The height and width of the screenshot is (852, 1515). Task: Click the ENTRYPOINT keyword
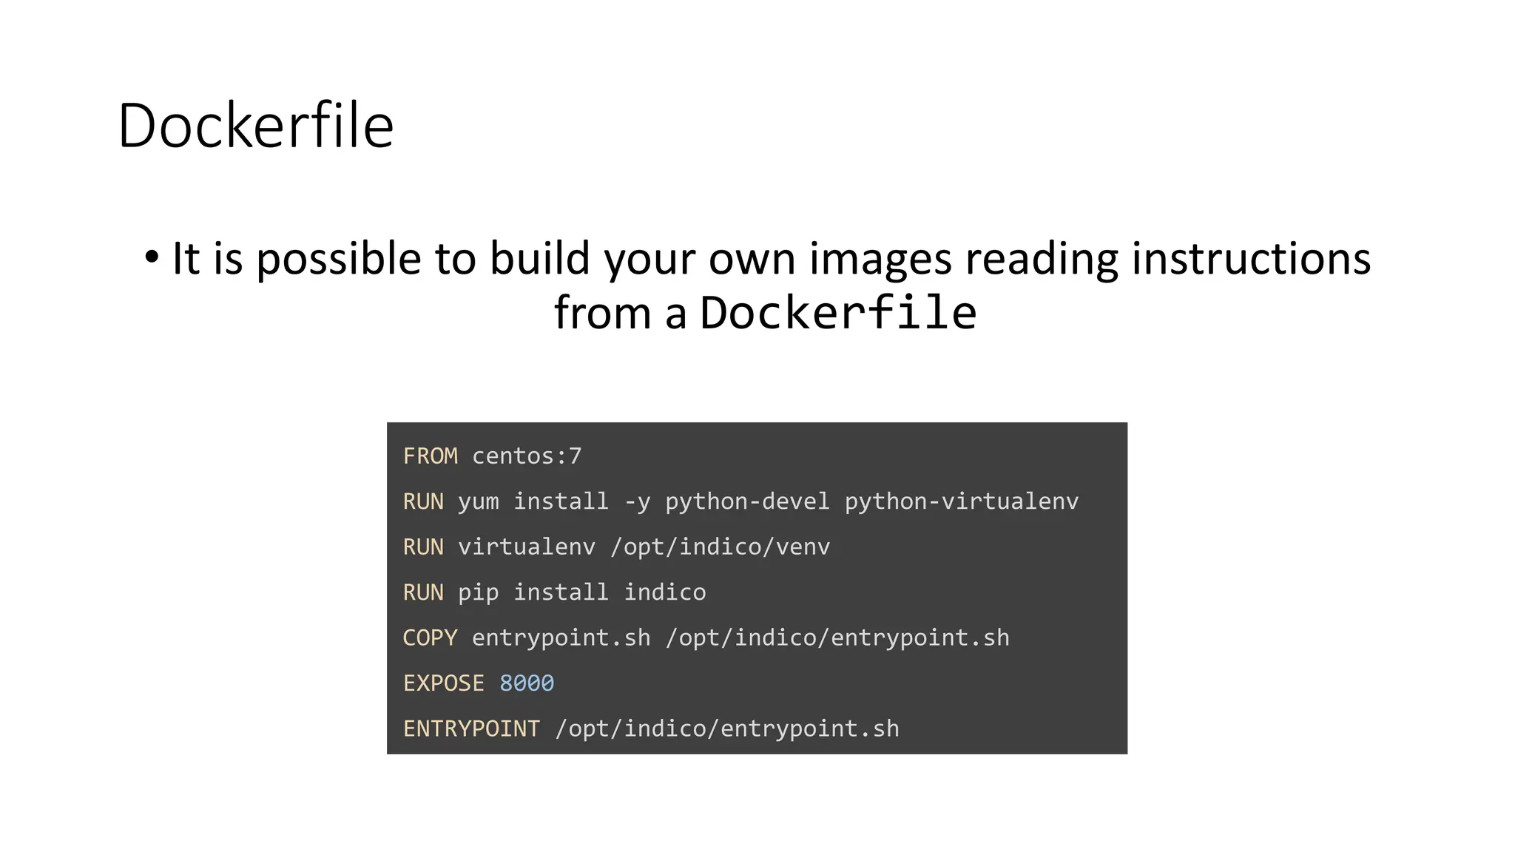click(471, 728)
